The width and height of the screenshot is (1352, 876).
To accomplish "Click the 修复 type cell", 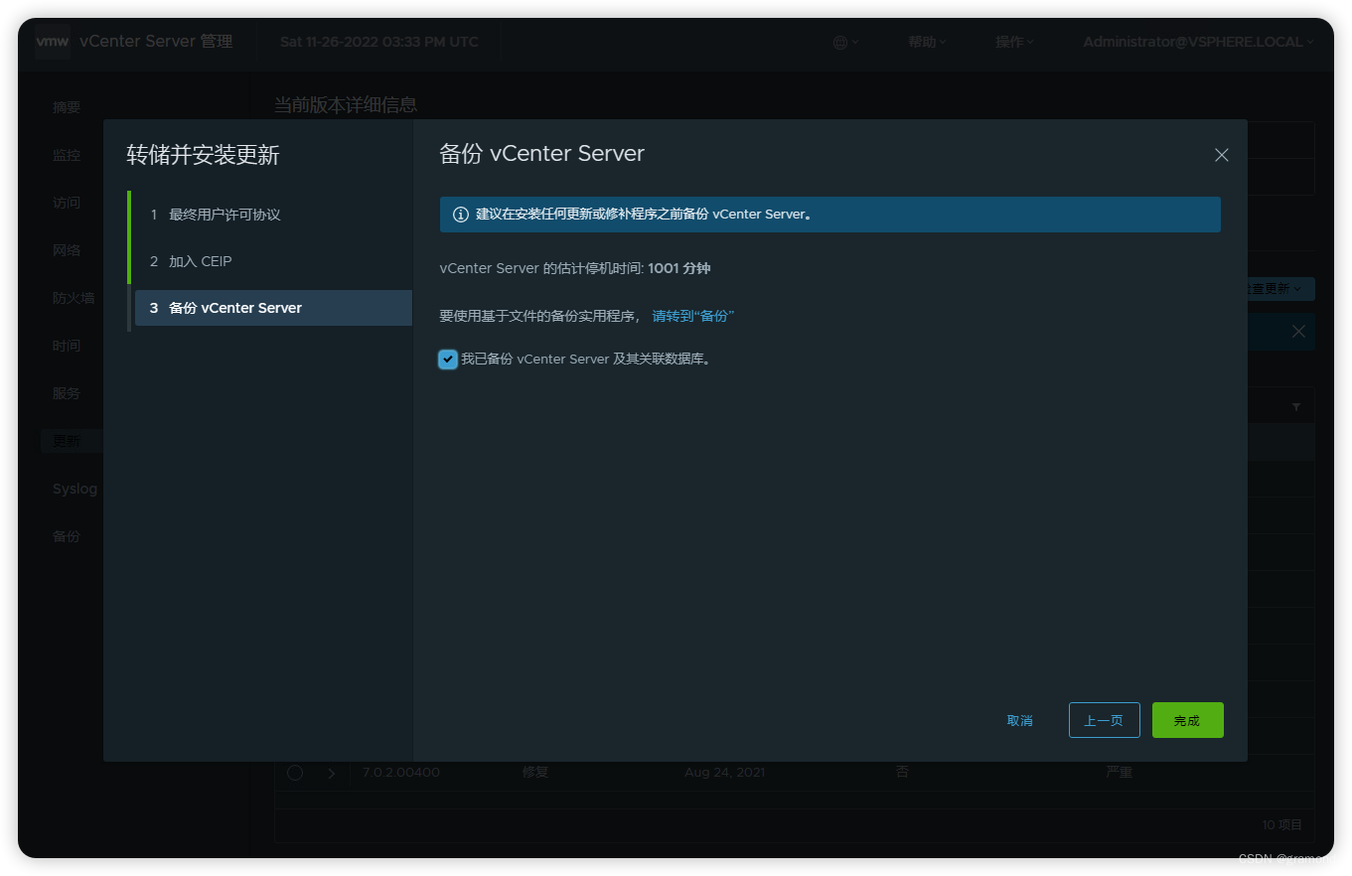I will pos(535,773).
